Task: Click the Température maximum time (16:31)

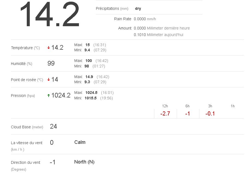Action: click(x=100, y=45)
